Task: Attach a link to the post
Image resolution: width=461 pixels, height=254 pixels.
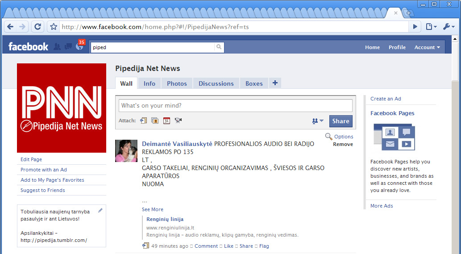Action: [x=144, y=121]
